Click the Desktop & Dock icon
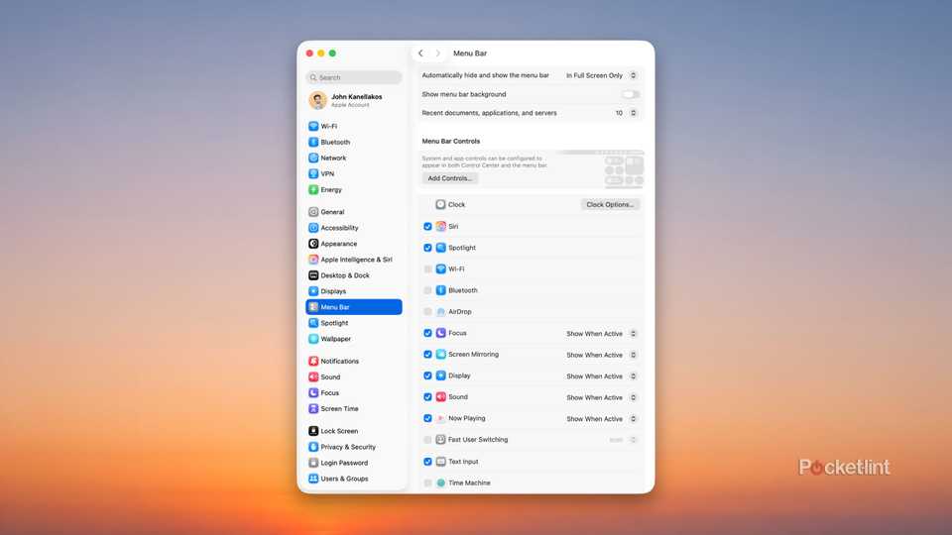Viewport: 952px width, 535px height. (x=313, y=275)
